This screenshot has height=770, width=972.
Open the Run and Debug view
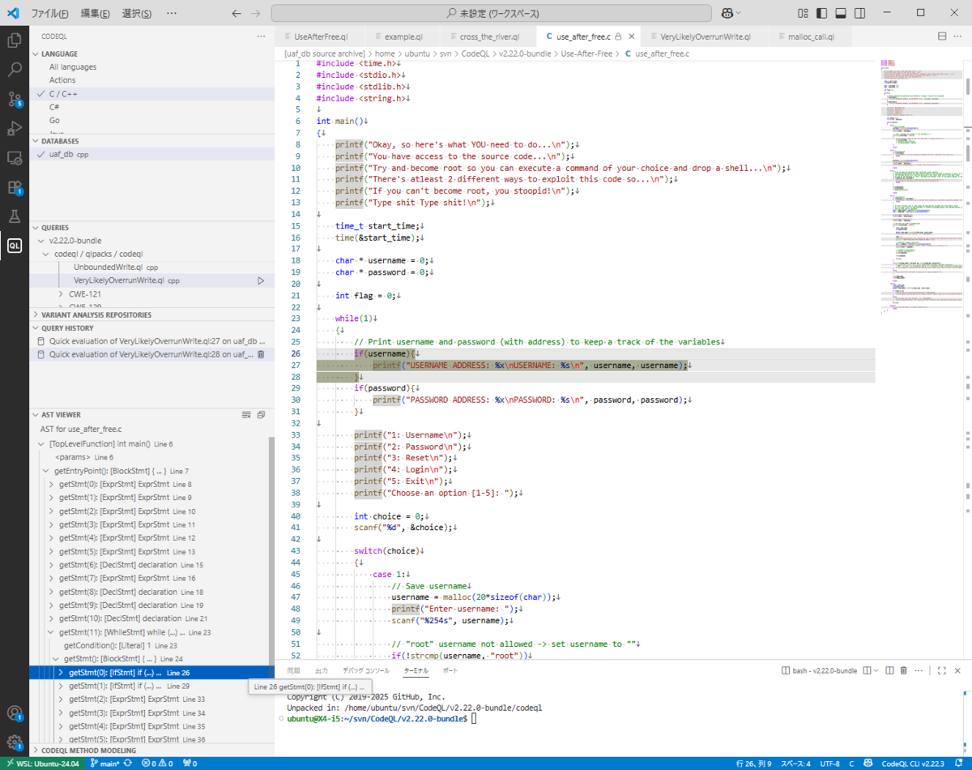pos(15,128)
